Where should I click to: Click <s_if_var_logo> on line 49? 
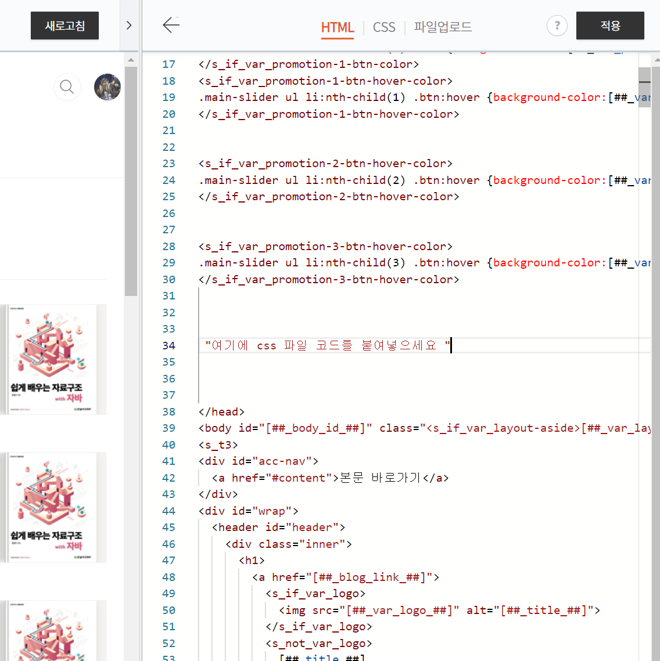[315, 594]
